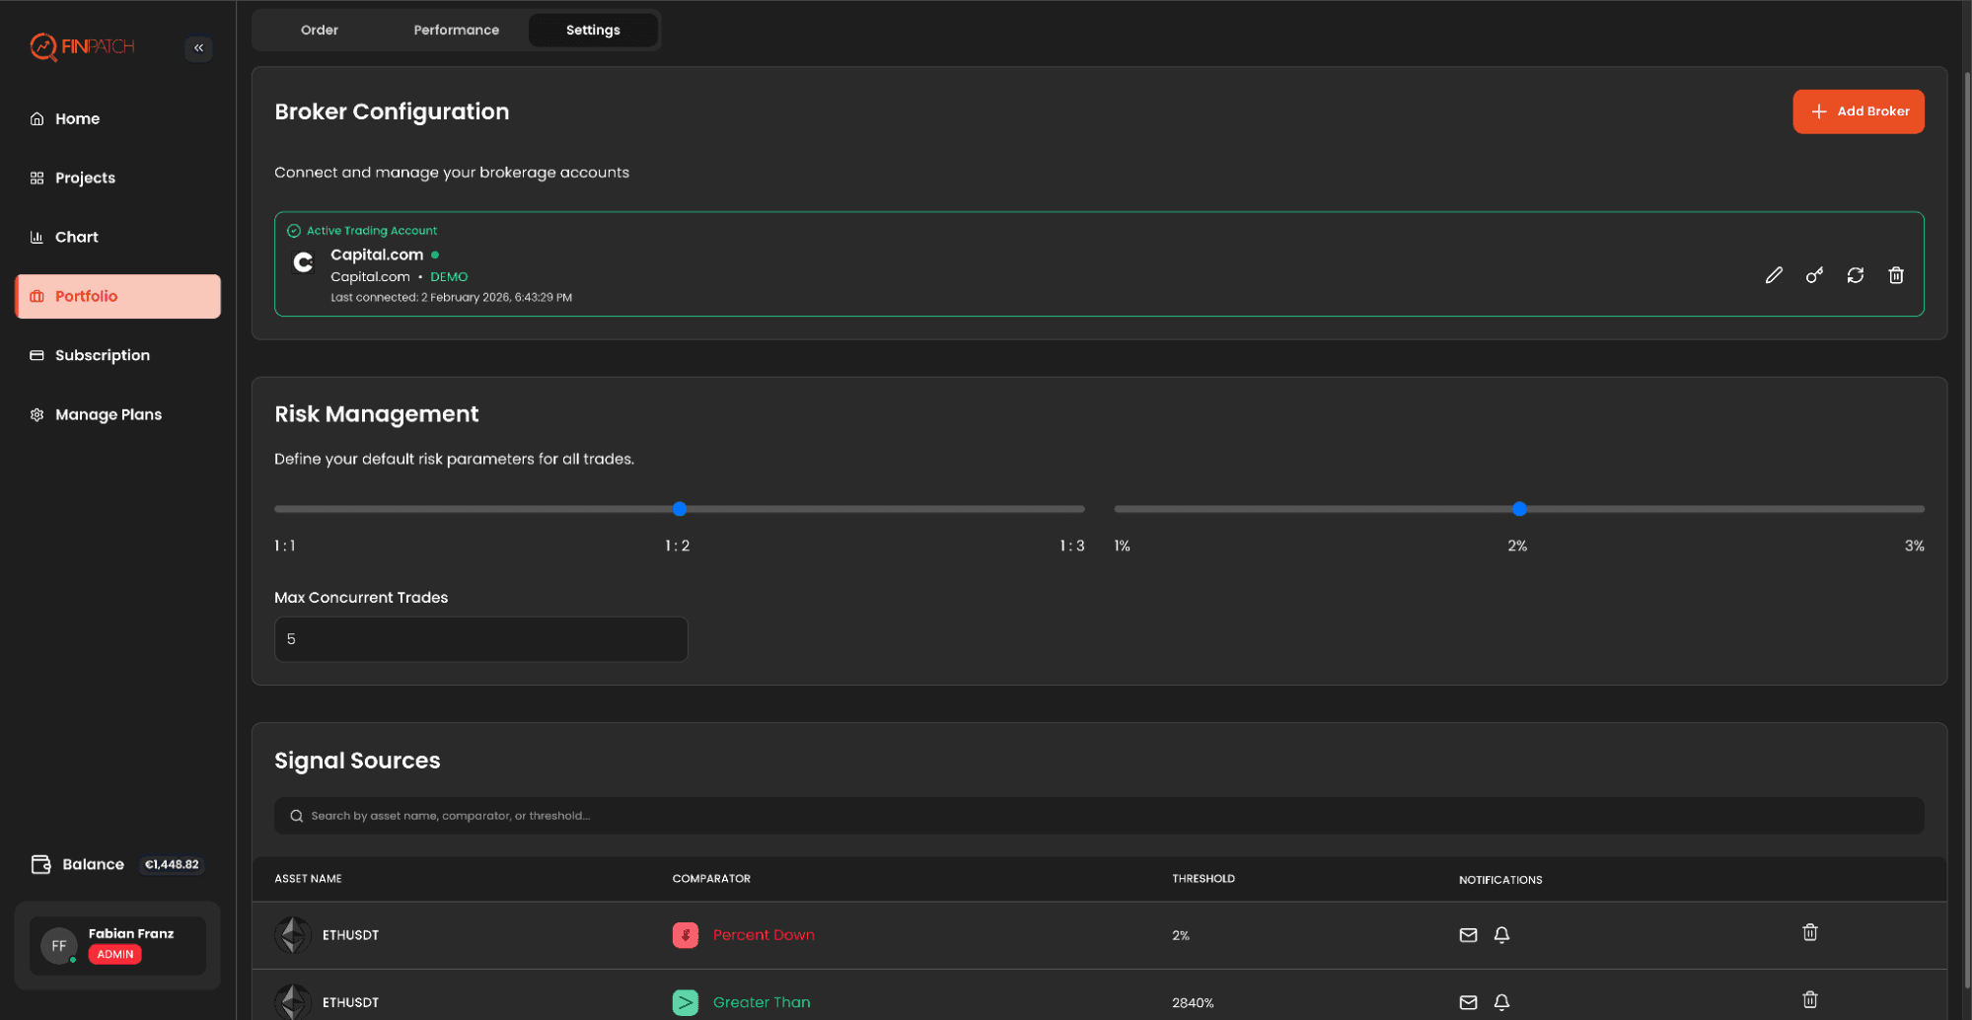Viewport: 1972px width, 1020px height.
Task: Open the Subscription page
Action: point(102,355)
